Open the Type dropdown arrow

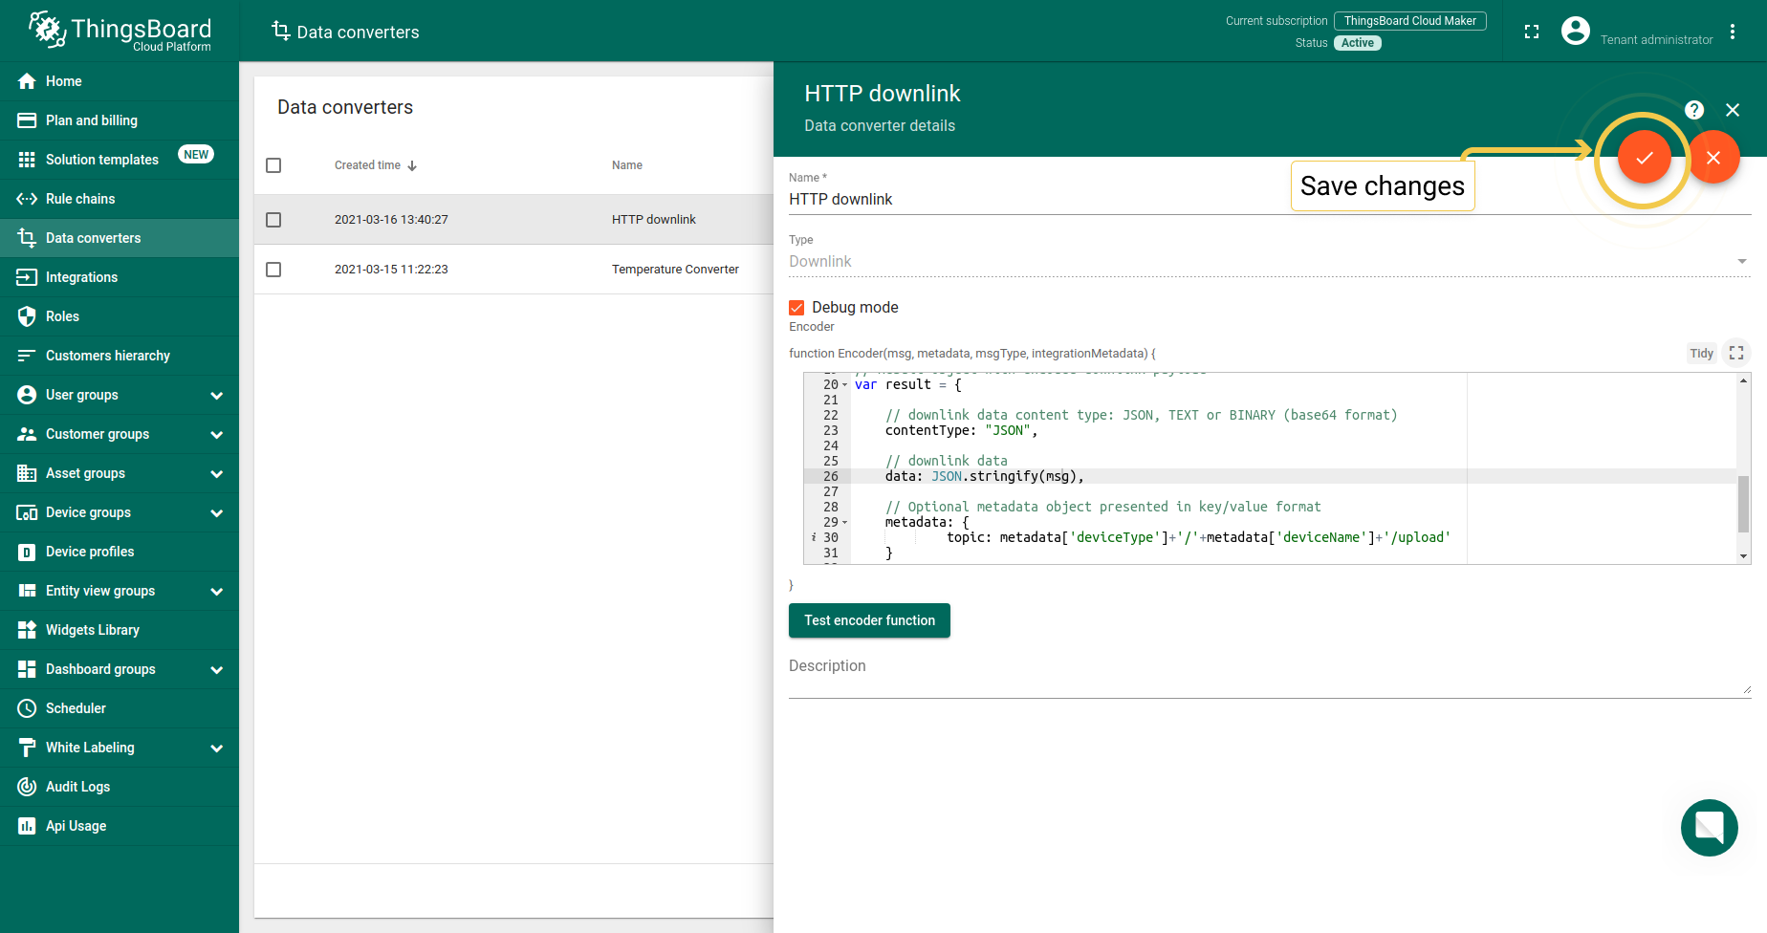[1741, 261]
